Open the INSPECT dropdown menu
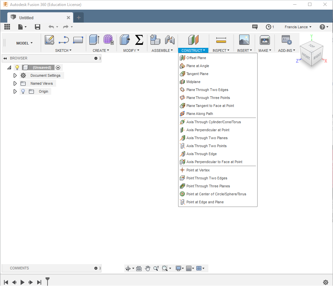 (x=221, y=50)
